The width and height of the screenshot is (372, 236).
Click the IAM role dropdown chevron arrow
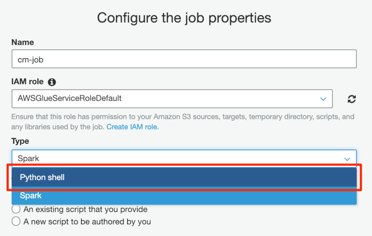pyautogui.click(x=323, y=99)
